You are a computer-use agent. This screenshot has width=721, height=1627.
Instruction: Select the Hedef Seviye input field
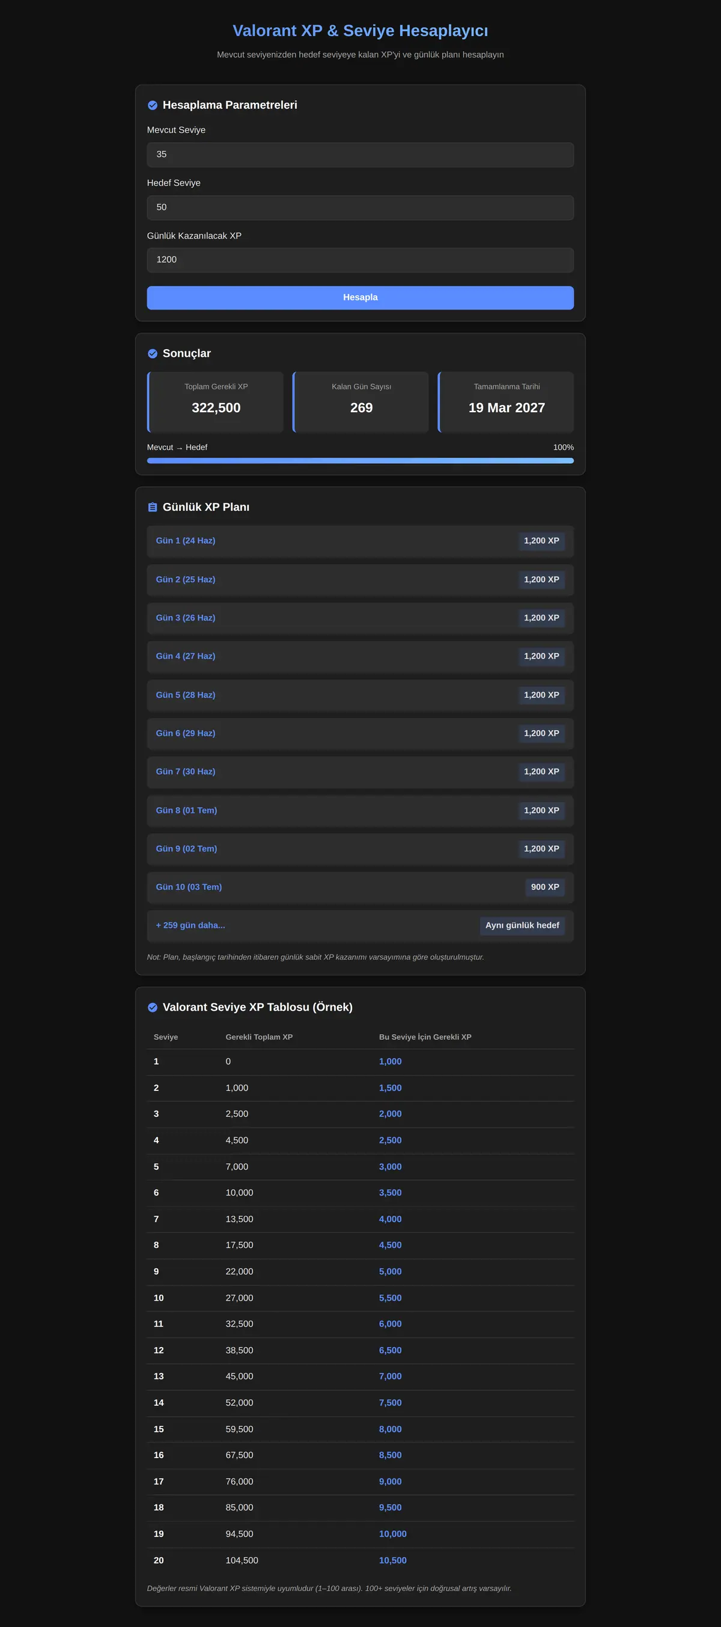pyautogui.click(x=360, y=208)
